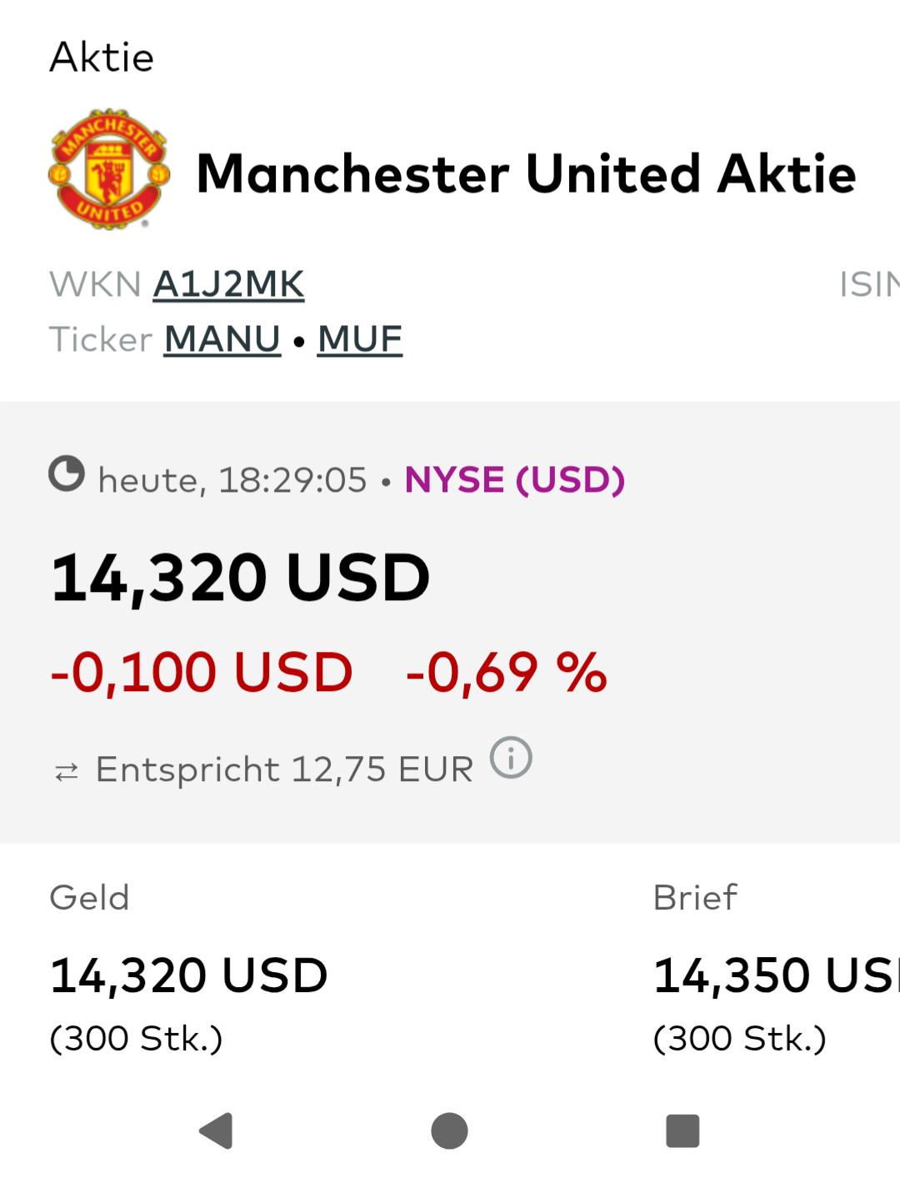Tap the Manchester United club crest logo

pos(109,169)
